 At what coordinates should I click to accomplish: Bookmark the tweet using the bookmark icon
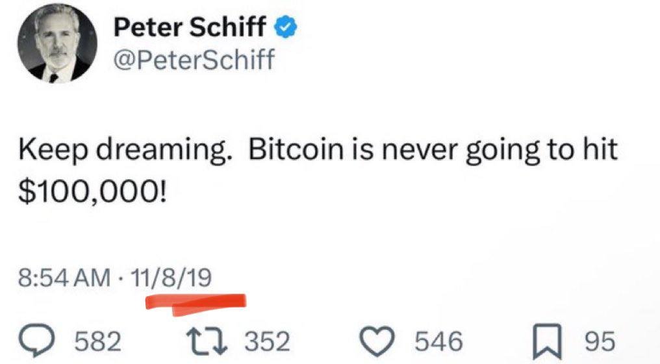pyautogui.click(x=548, y=340)
